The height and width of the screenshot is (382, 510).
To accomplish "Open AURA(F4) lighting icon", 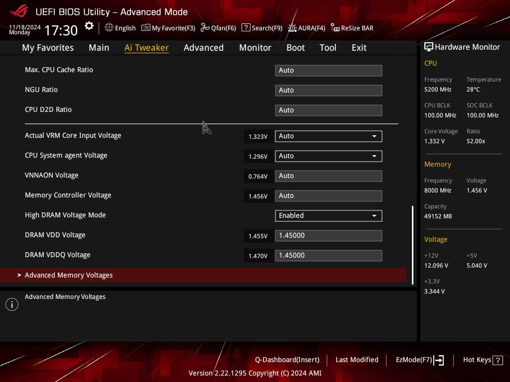I will pos(292,28).
